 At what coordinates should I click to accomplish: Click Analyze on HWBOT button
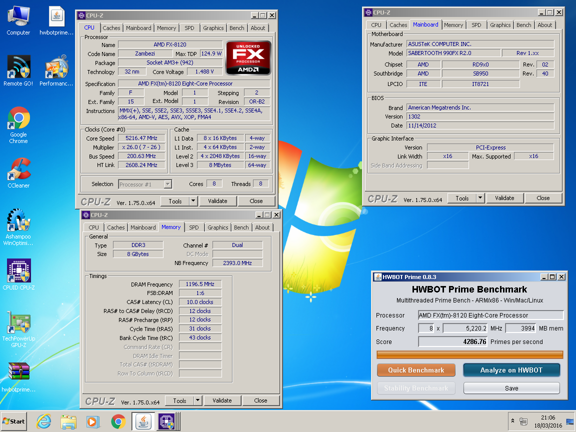click(511, 370)
